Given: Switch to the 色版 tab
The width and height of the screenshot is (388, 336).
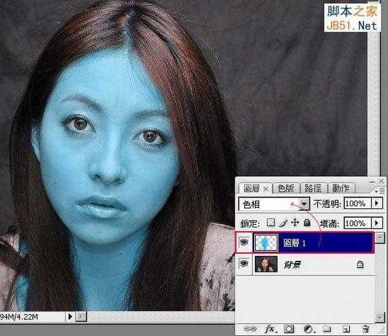Looking at the screenshot, I should 285,188.
